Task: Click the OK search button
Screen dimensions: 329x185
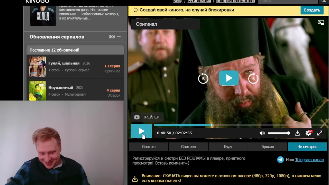Action: point(324,2)
